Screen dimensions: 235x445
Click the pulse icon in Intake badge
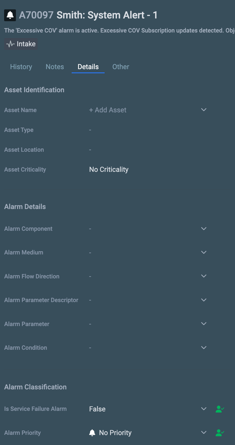click(x=10, y=44)
